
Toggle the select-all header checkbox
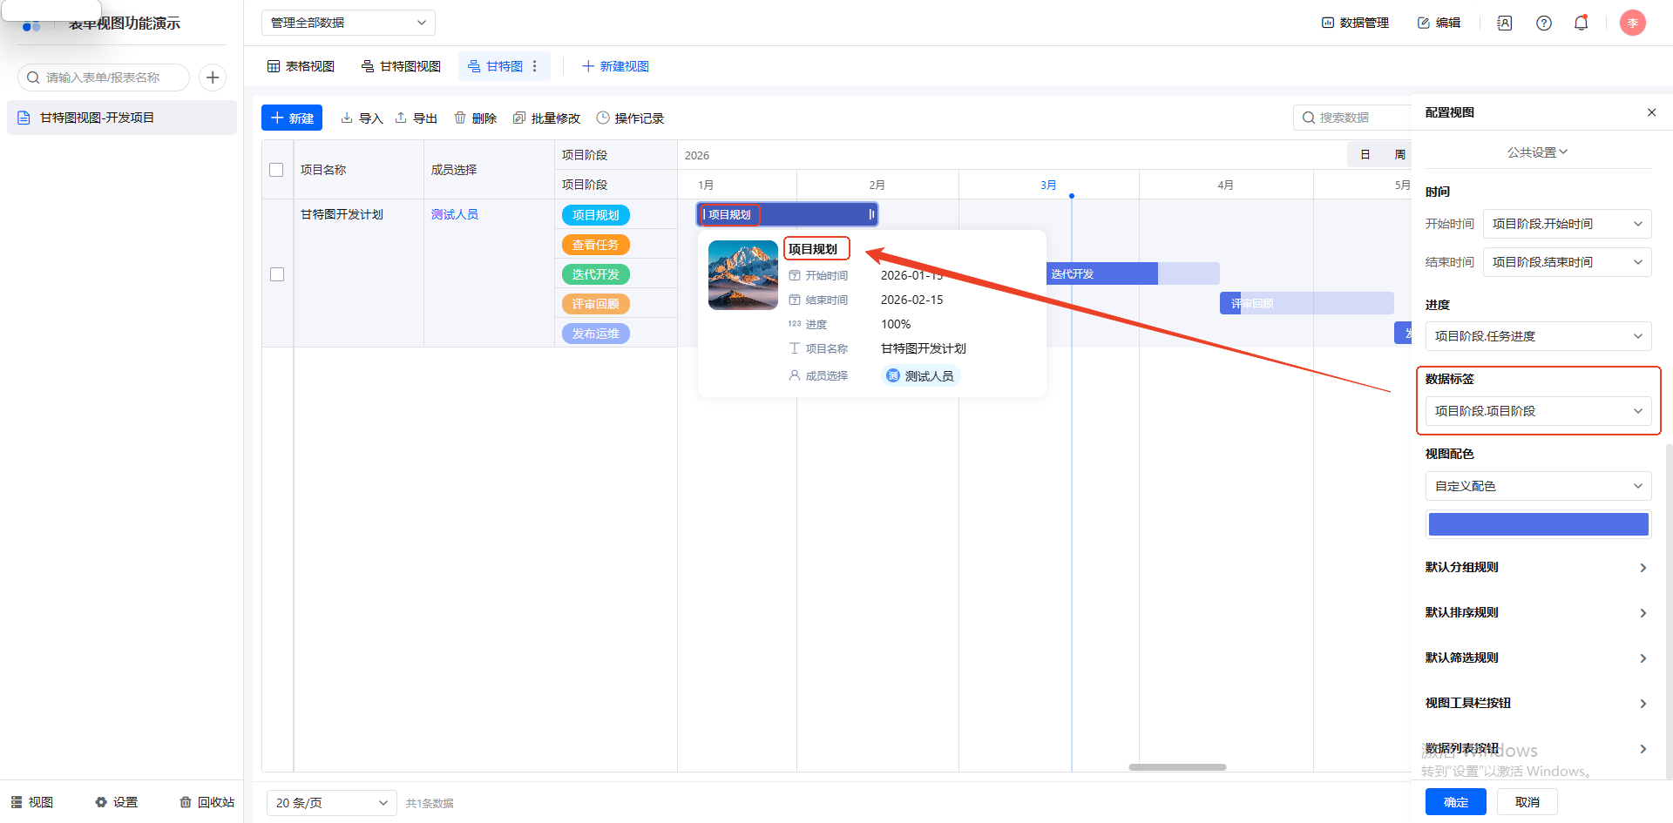pos(276,170)
